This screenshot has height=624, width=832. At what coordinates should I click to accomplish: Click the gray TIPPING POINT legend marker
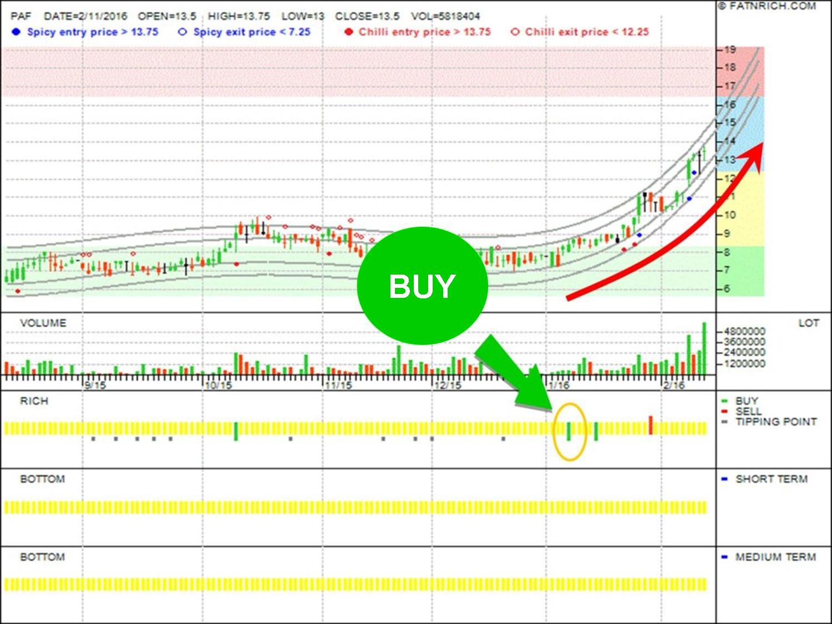[x=724, y=422]
